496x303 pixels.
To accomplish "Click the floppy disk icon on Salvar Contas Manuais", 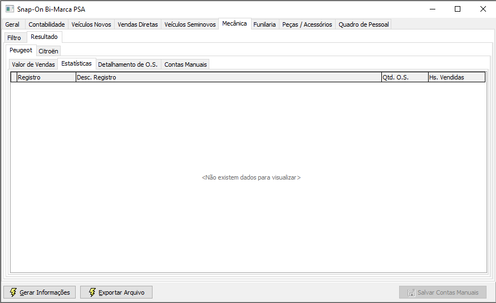I will tap(411, 292).
